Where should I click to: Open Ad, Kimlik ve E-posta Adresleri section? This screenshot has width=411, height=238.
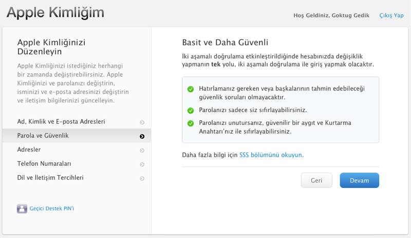[x=61, y=122]
